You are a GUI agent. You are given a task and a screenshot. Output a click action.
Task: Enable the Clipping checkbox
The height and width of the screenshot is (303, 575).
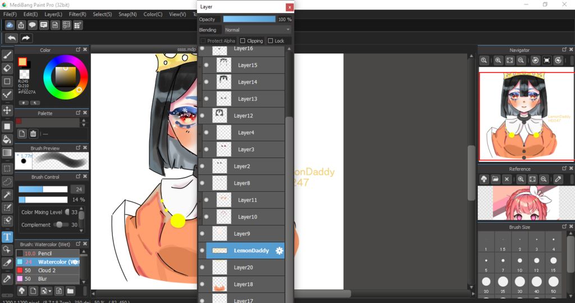click(x=243, y=41)
